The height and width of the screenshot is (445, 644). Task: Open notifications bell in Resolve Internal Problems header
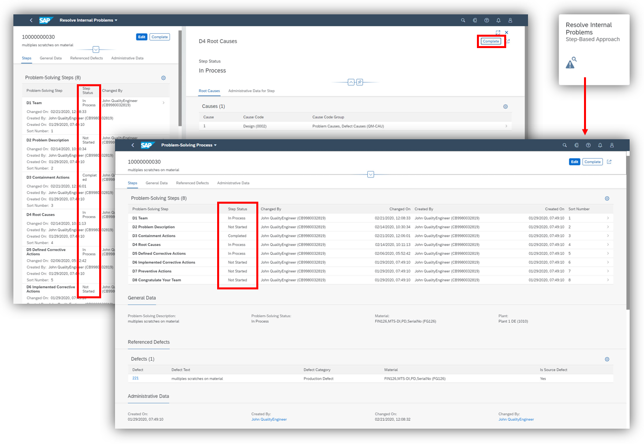pos(498,20)
